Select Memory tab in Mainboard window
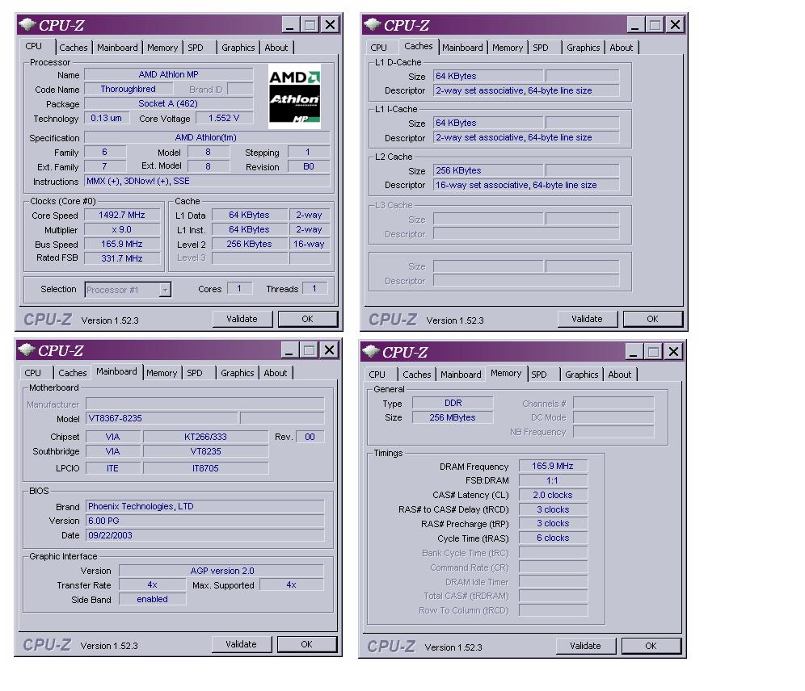Image resolution: width=805 pixels, height=691 pixels. (x=162, y=373)
